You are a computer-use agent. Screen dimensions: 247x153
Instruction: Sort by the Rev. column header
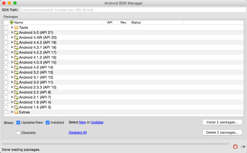[124, 22]
